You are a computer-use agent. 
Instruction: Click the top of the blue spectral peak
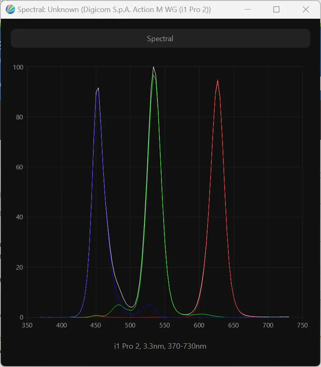(98, 89)
